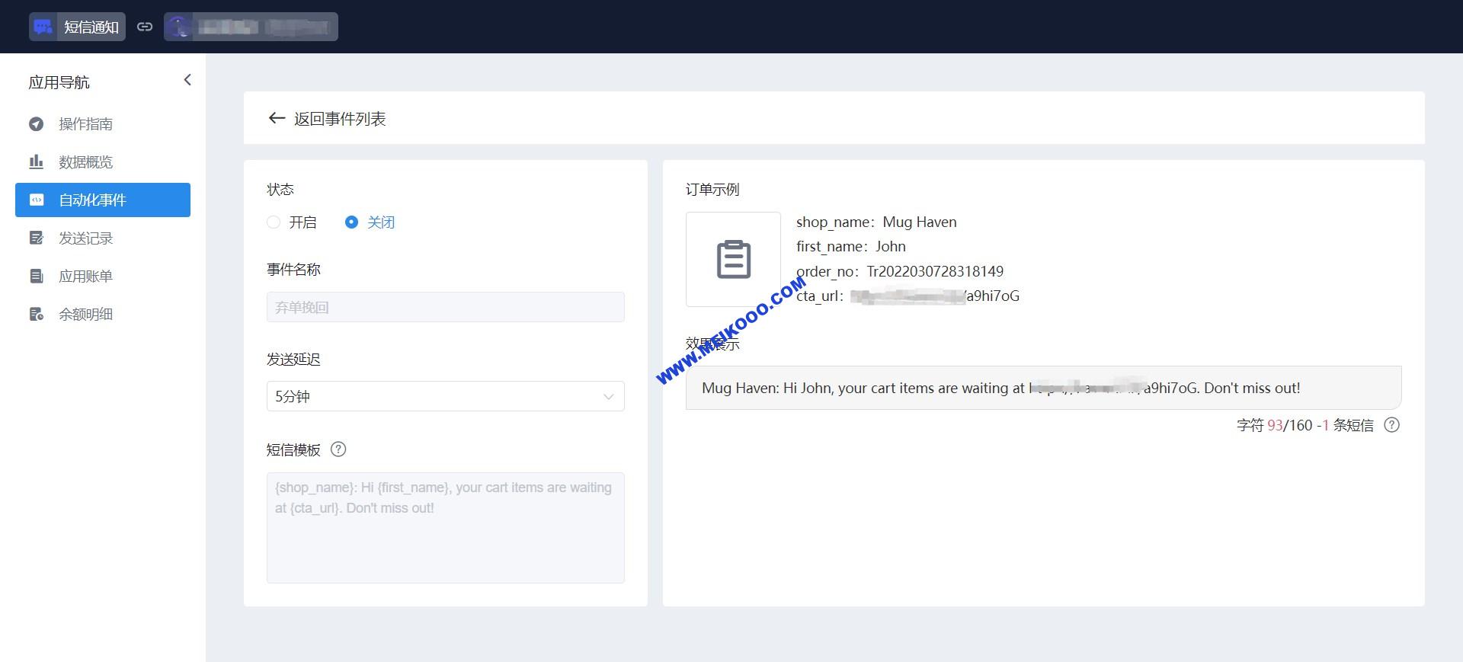
Task: Click help icon next to 短信模板
Action: pyautogui.click(x=338, y=449)
